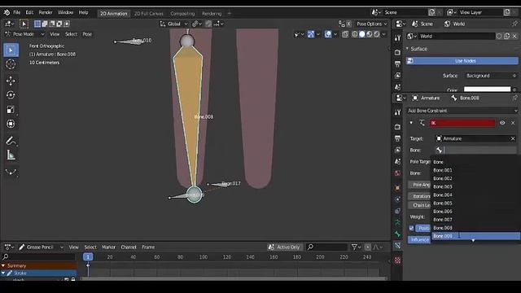Select the Measure tool

pos(11,155)
